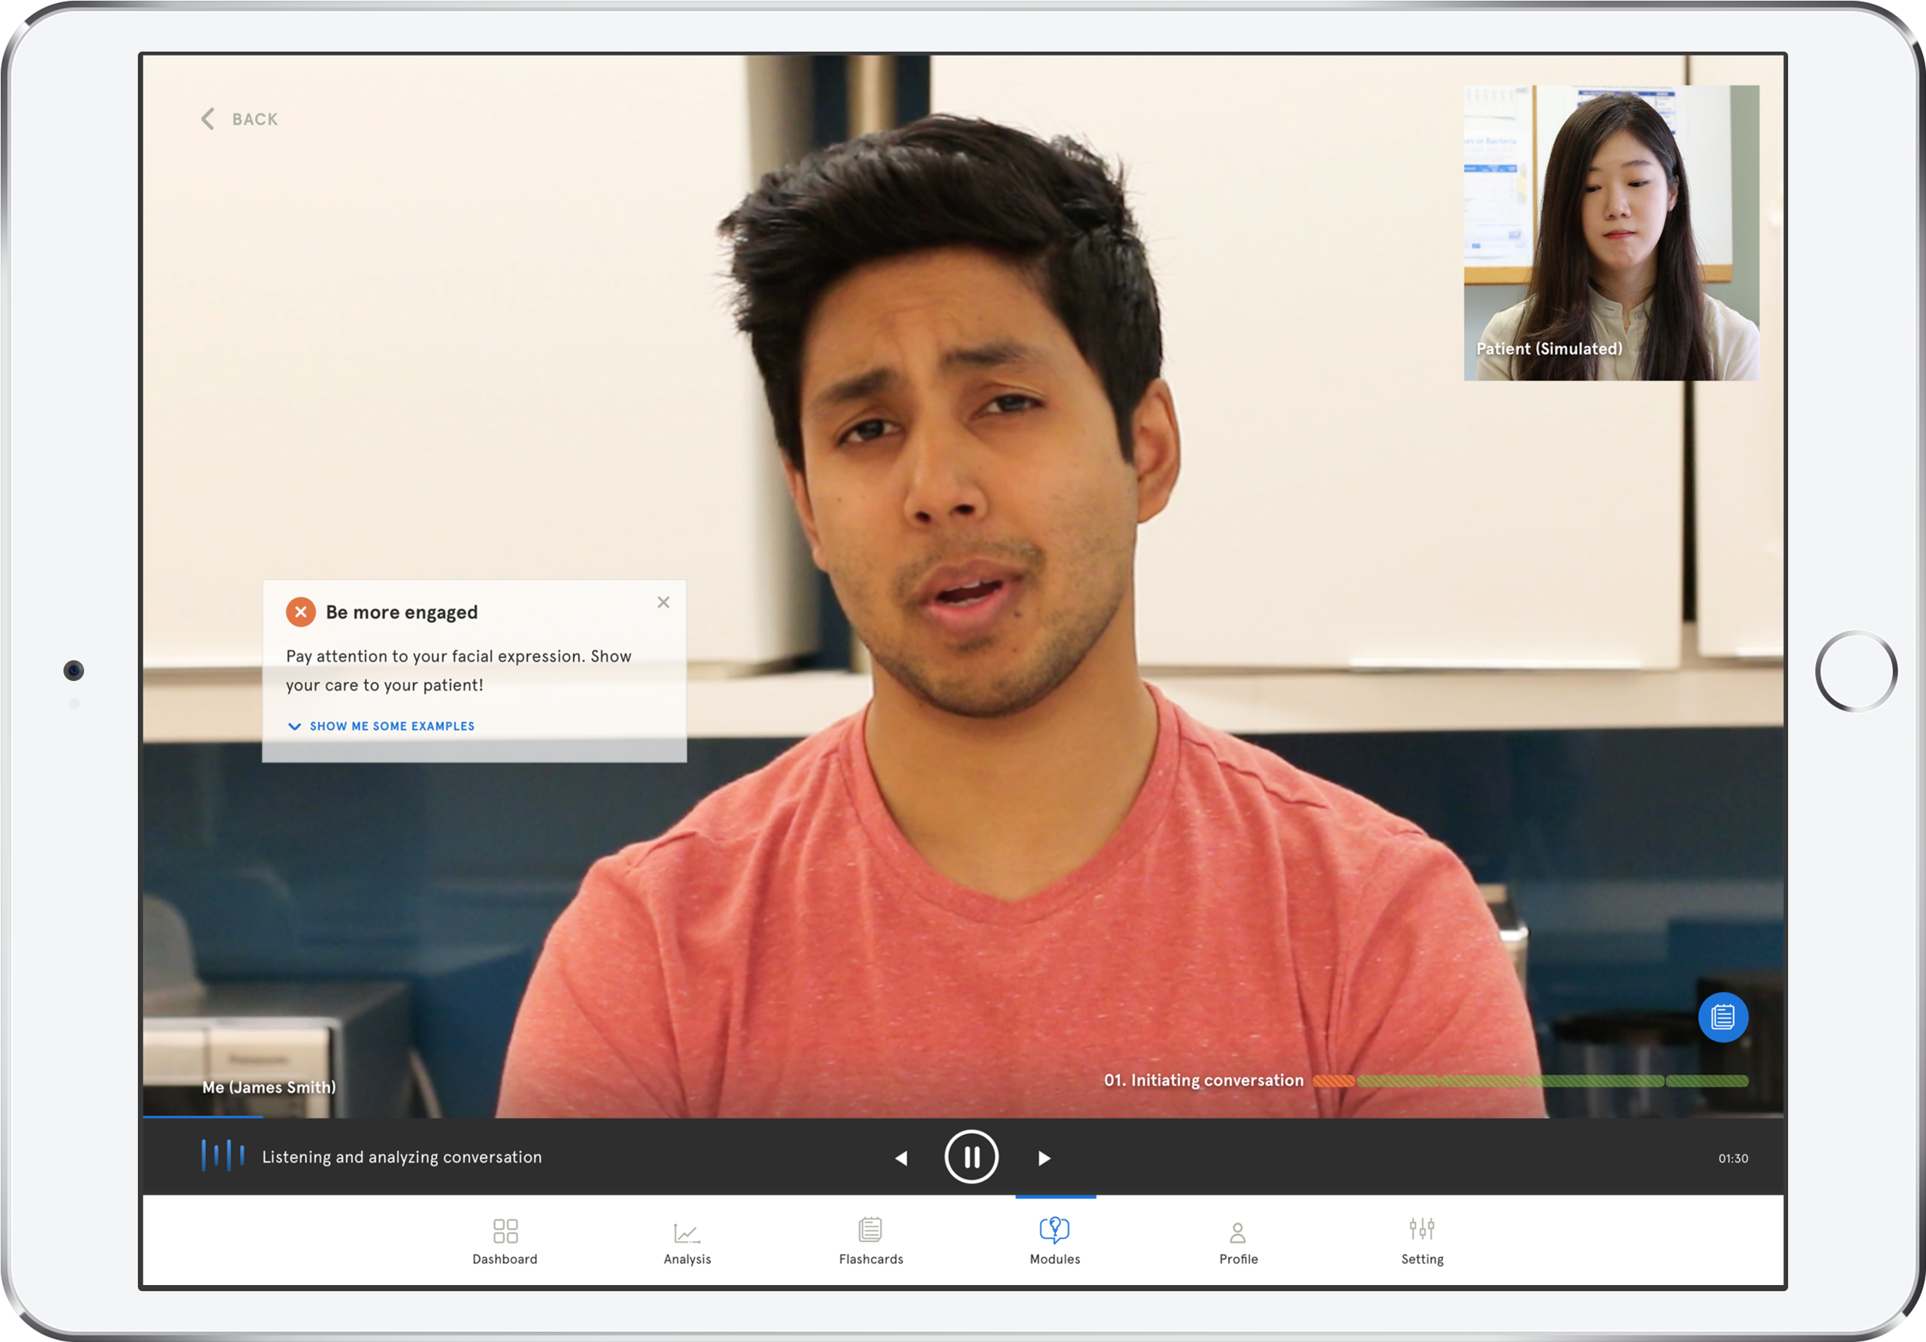The width and height of the screenshot is (1926, 1342).
Task: Click the audio waveform listening indicator
Action: point(223,1156)
